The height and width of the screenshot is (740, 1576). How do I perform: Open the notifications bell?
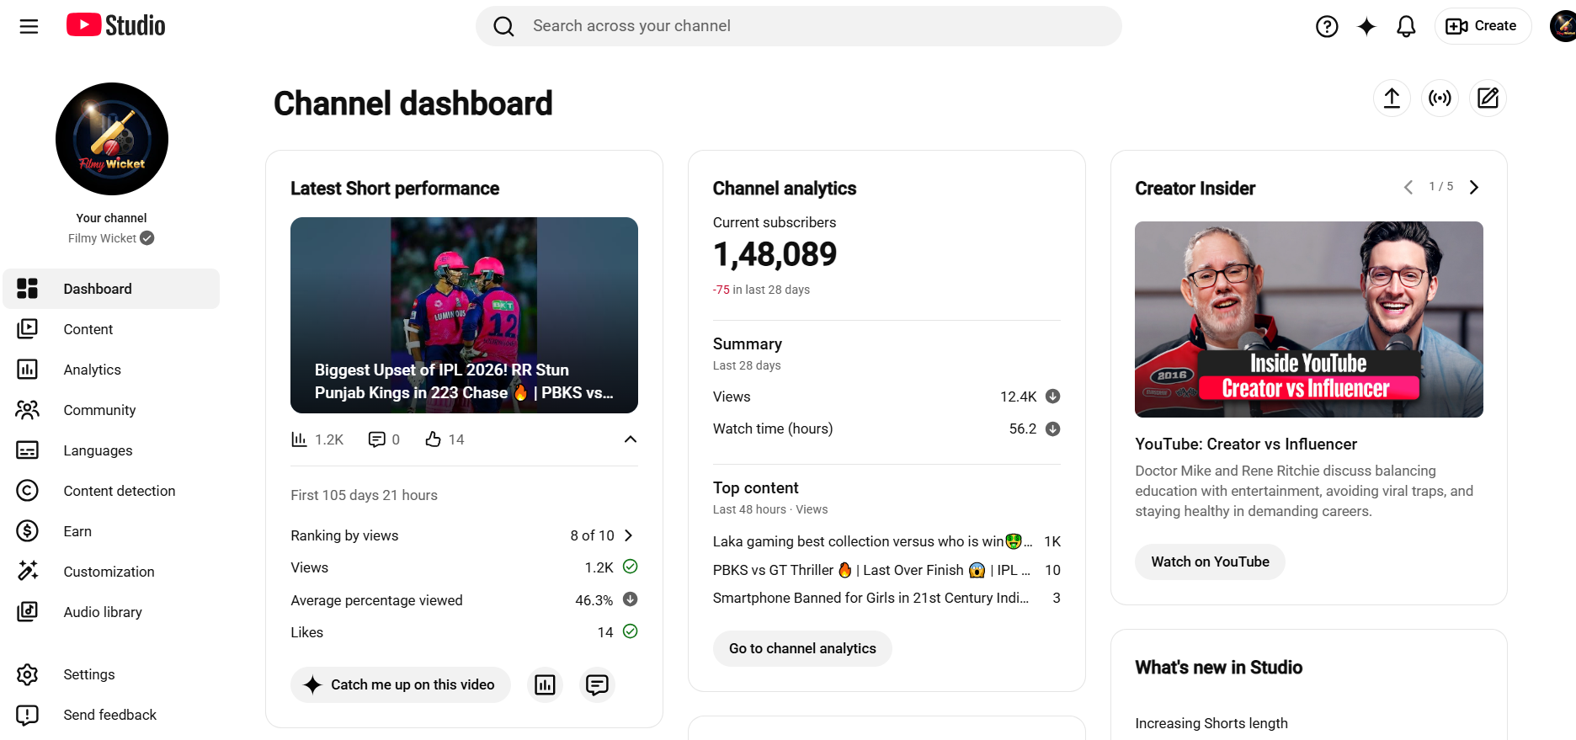(1406, 26)
